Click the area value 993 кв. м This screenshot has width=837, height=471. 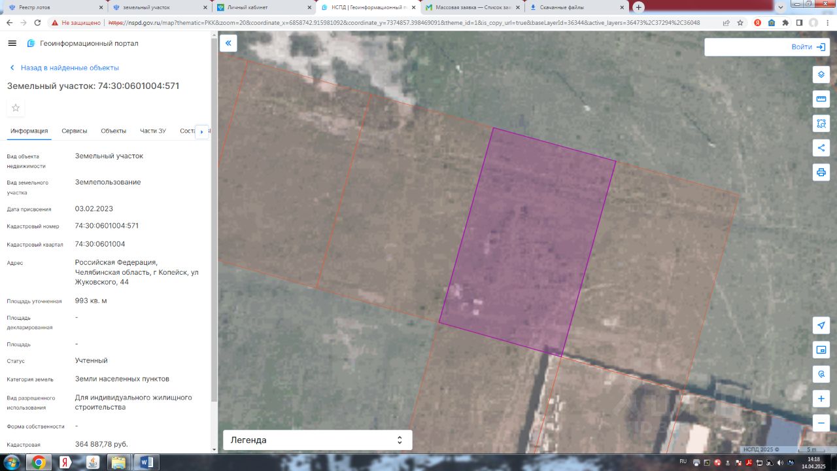pos(91,301)
